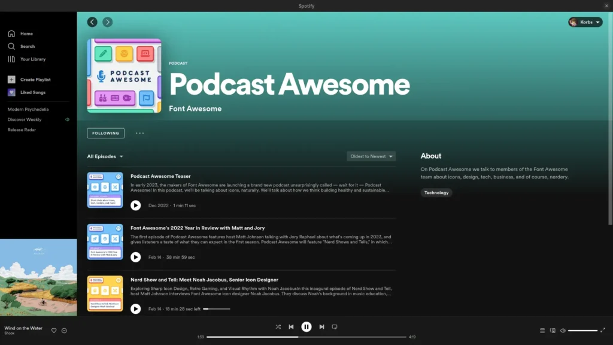The image size is (613, 345).
Task: Play the Podcast Awesome Teaser episode
Action: pyautogui.click(x=136, y=205)
